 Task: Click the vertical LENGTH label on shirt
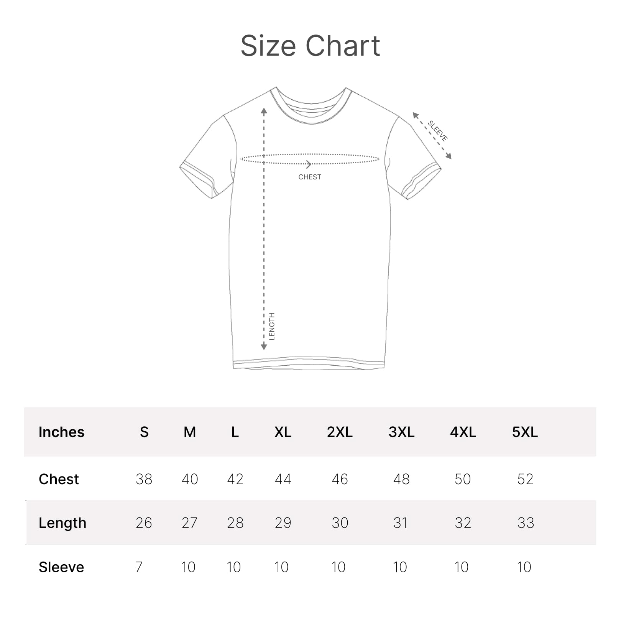tap(272, 326)
